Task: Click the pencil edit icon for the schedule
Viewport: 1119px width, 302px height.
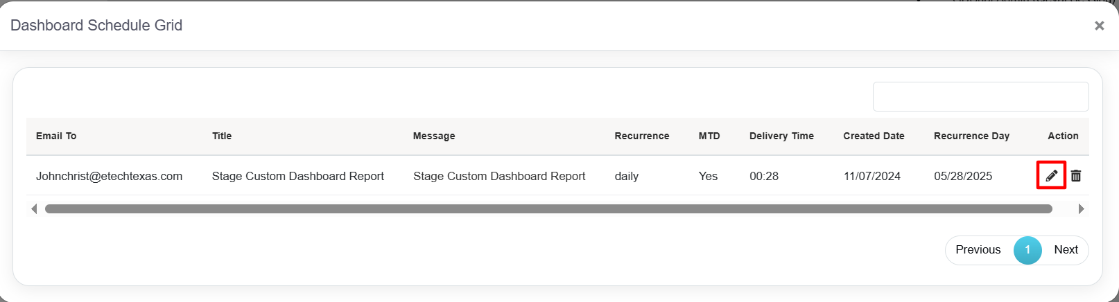Action: coord(1051,175)
